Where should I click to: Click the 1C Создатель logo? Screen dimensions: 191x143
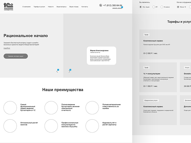tap(8, 7)
